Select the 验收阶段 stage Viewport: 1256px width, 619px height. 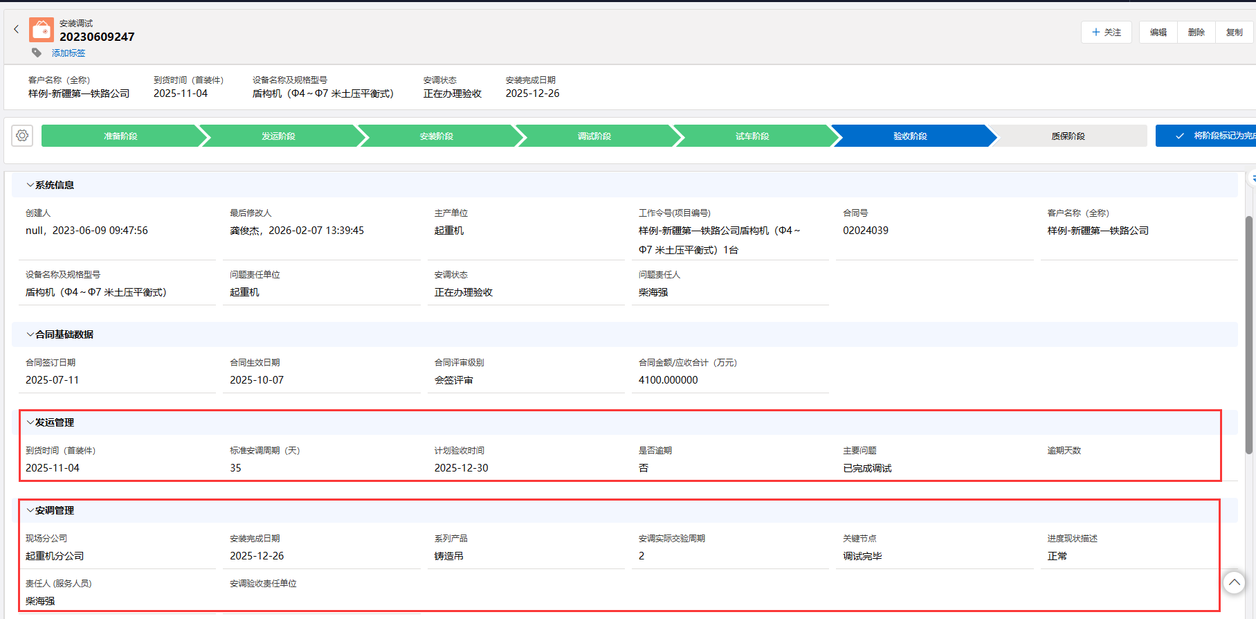tap(909, 136)
